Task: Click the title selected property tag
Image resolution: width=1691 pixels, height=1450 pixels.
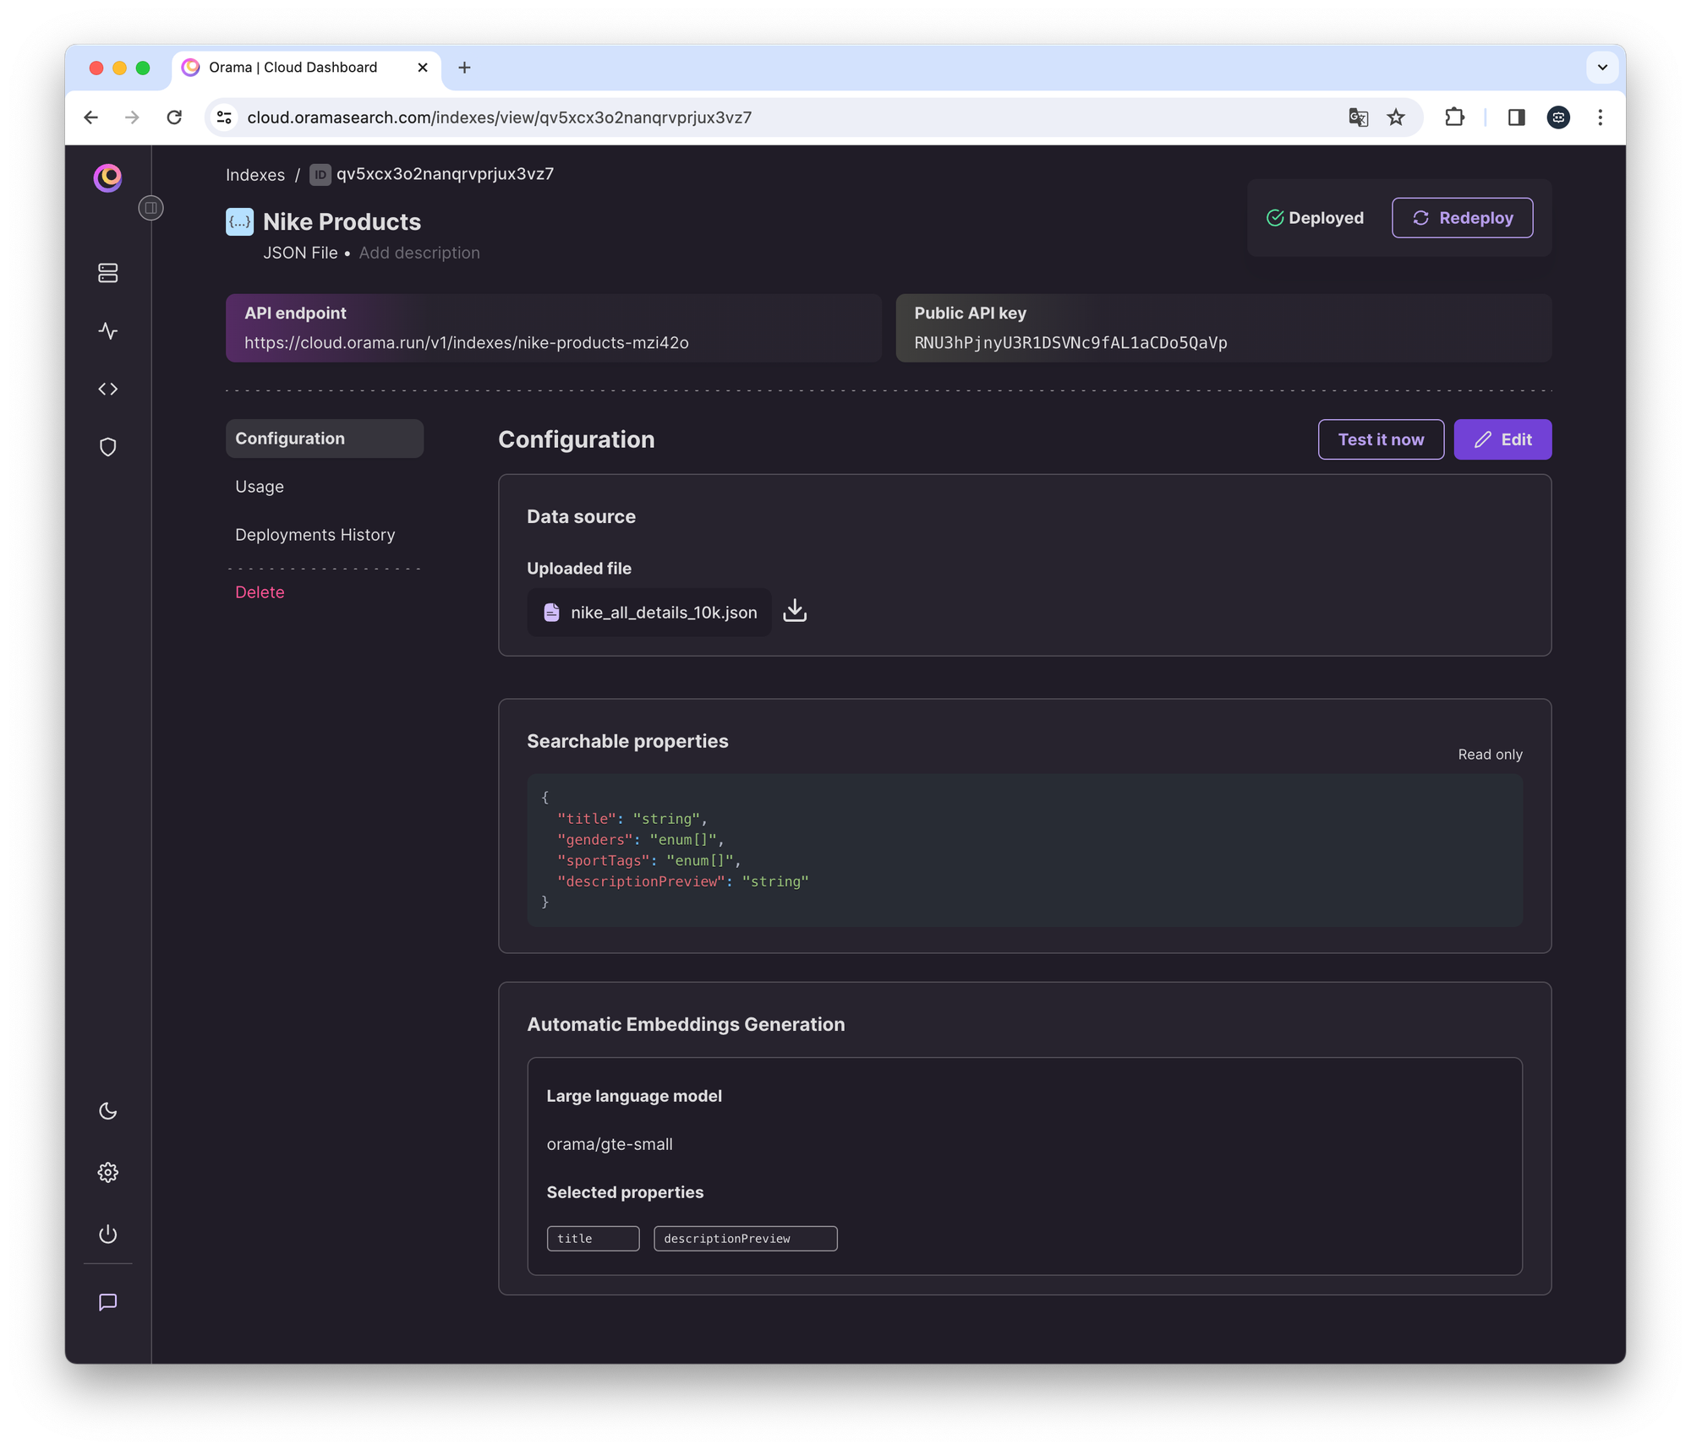Action: point(593,1239)
